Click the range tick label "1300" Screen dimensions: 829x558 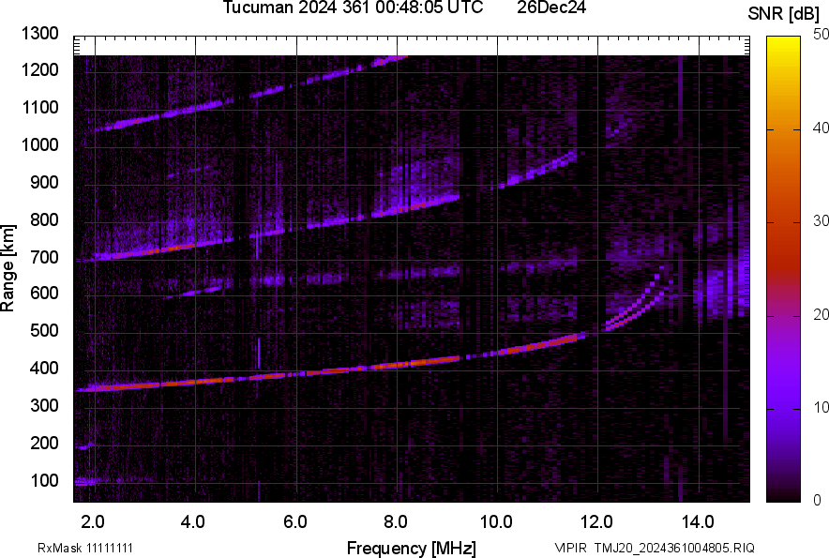pyautogui.click(x=39, y=34)
